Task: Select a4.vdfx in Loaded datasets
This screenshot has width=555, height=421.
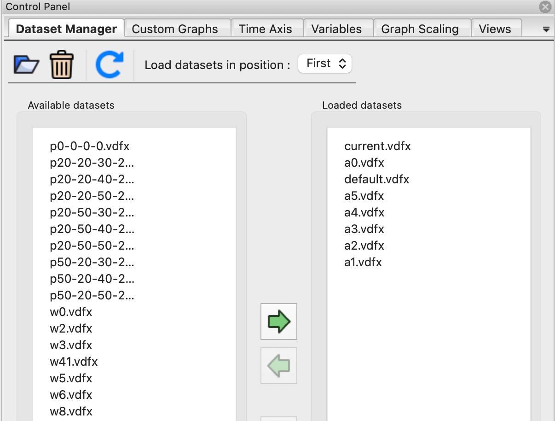Action: click(364, 213)
